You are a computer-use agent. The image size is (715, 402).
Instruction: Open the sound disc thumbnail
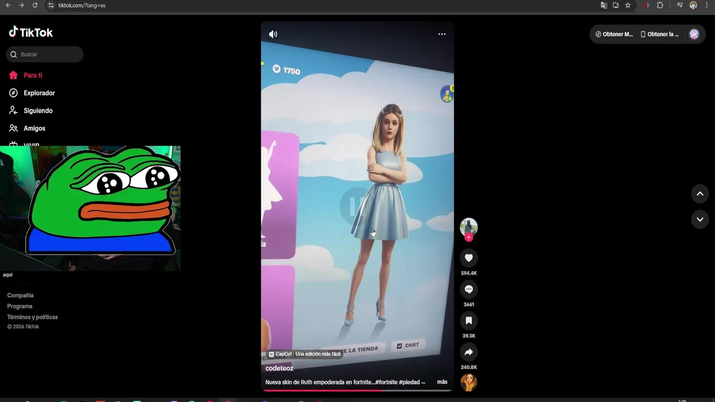[x=469, y=382]
